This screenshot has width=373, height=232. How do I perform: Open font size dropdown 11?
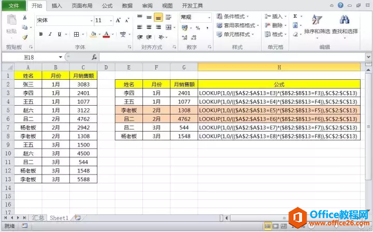(x=111, y=21)
